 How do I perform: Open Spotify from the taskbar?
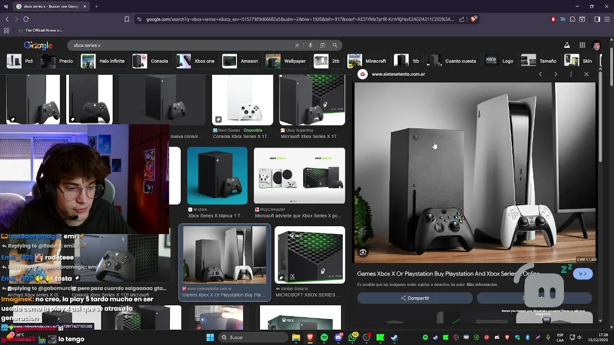[x=324, y=337]
